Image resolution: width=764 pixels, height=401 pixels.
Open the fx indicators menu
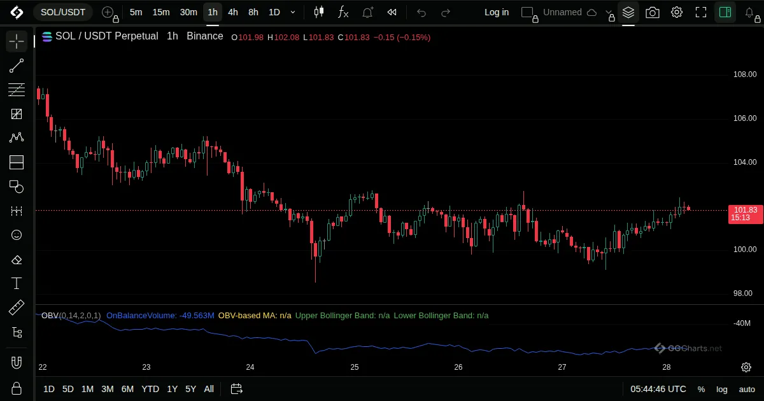click(x=343, y=12)
